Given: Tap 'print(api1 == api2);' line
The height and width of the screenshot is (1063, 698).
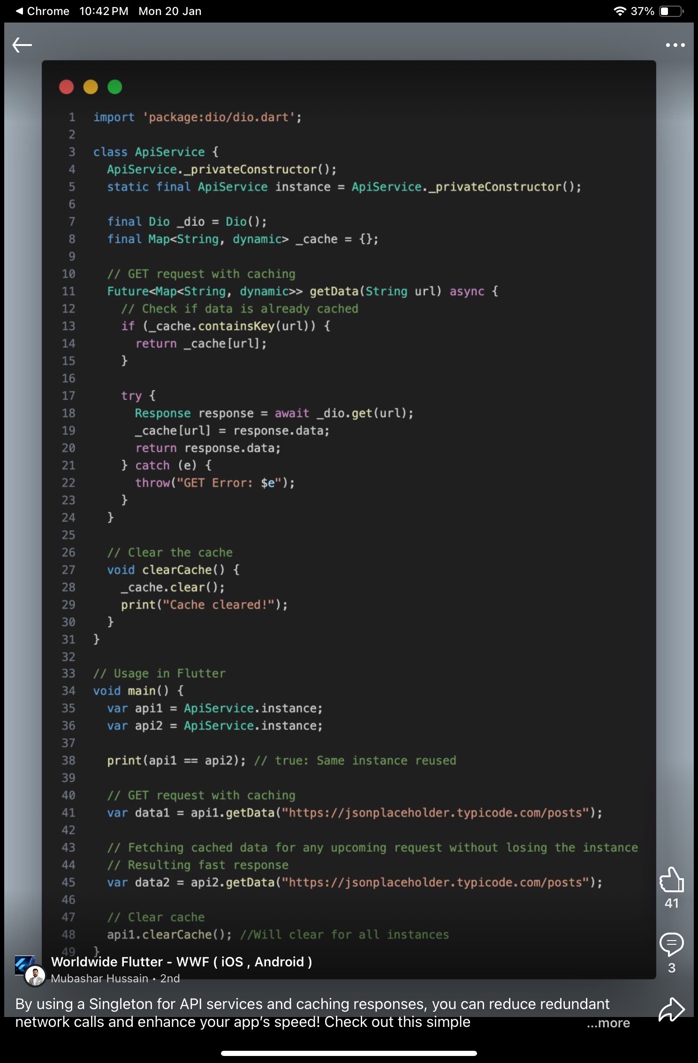Looking at the screenshot, I should coord(176,760).
